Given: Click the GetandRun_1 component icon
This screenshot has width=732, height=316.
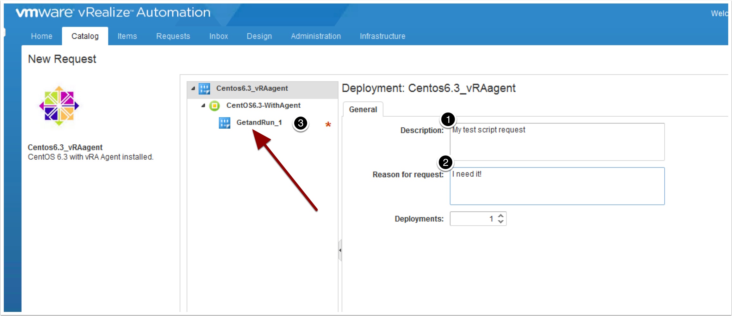Looking at the screenshot, I should (x=225, y=123).
